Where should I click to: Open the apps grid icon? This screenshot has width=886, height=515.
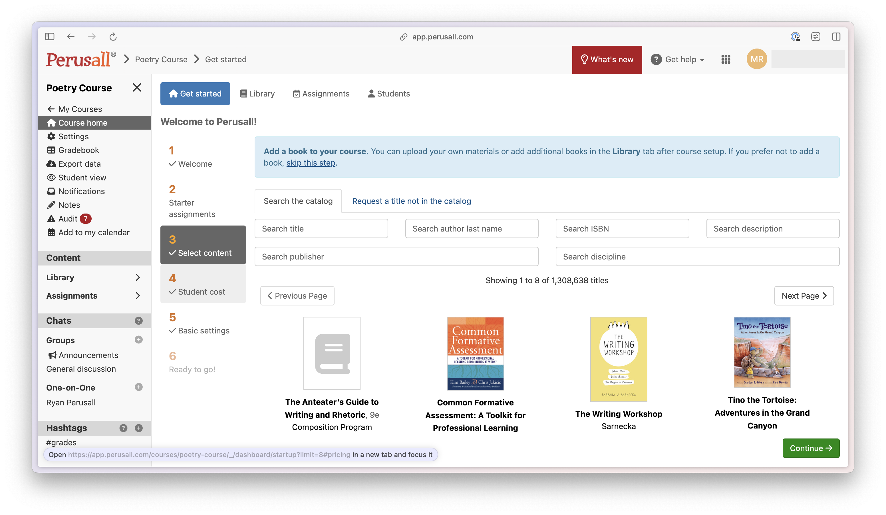(726, 59)
